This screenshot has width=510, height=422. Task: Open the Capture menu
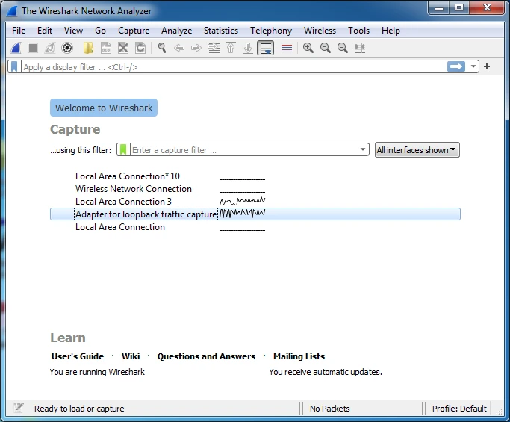(134, 31)
